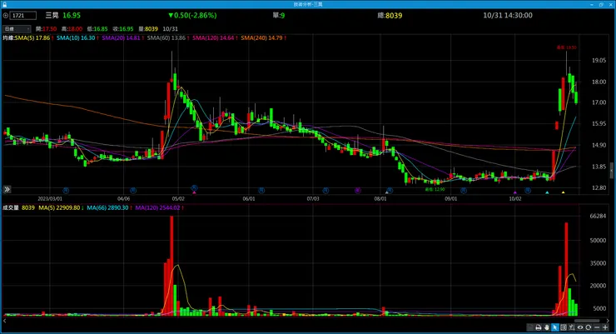Click the volume MA(66) 2890.30 label

click(107, 208)
